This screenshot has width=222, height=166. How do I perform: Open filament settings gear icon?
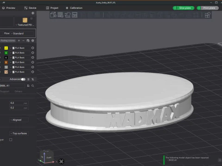pyautogui.click(x=33, y=41)
